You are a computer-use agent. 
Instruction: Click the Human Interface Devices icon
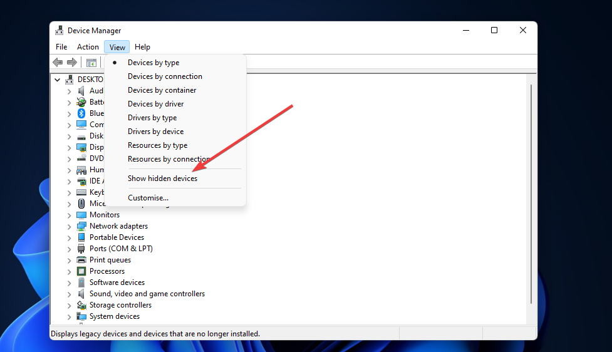point(81,170)
